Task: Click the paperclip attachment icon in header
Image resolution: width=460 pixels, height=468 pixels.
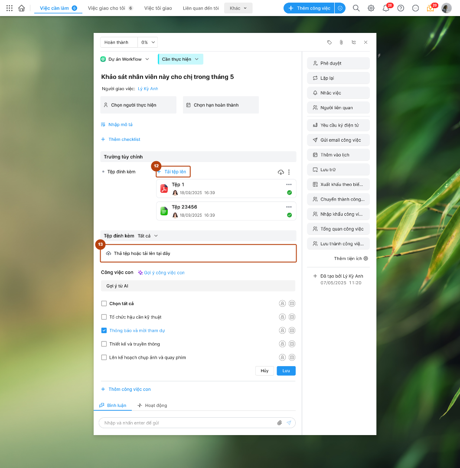Action: [341, 42]
